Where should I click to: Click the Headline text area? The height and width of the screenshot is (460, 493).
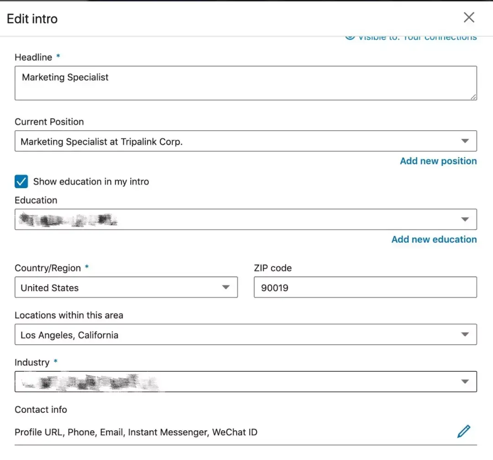point(246,83)
